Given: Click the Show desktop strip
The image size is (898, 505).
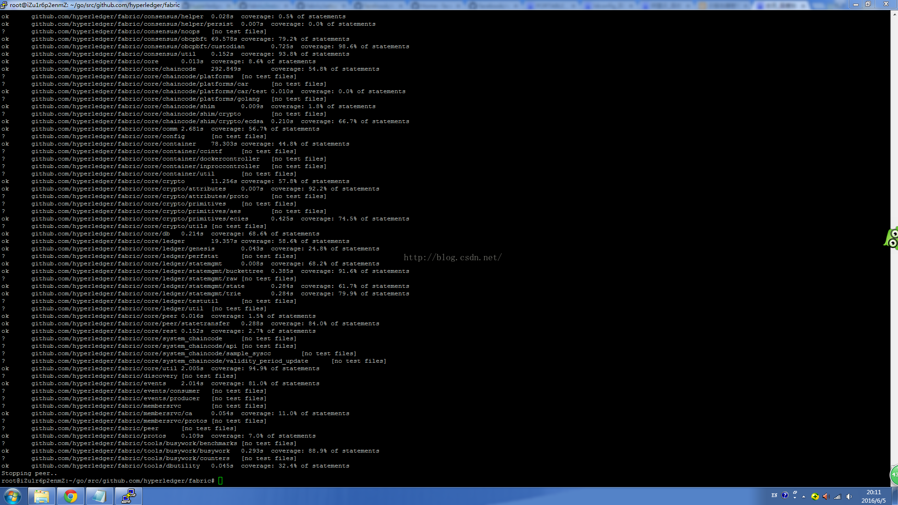Looking at the screenshot, I should [895, 496].
